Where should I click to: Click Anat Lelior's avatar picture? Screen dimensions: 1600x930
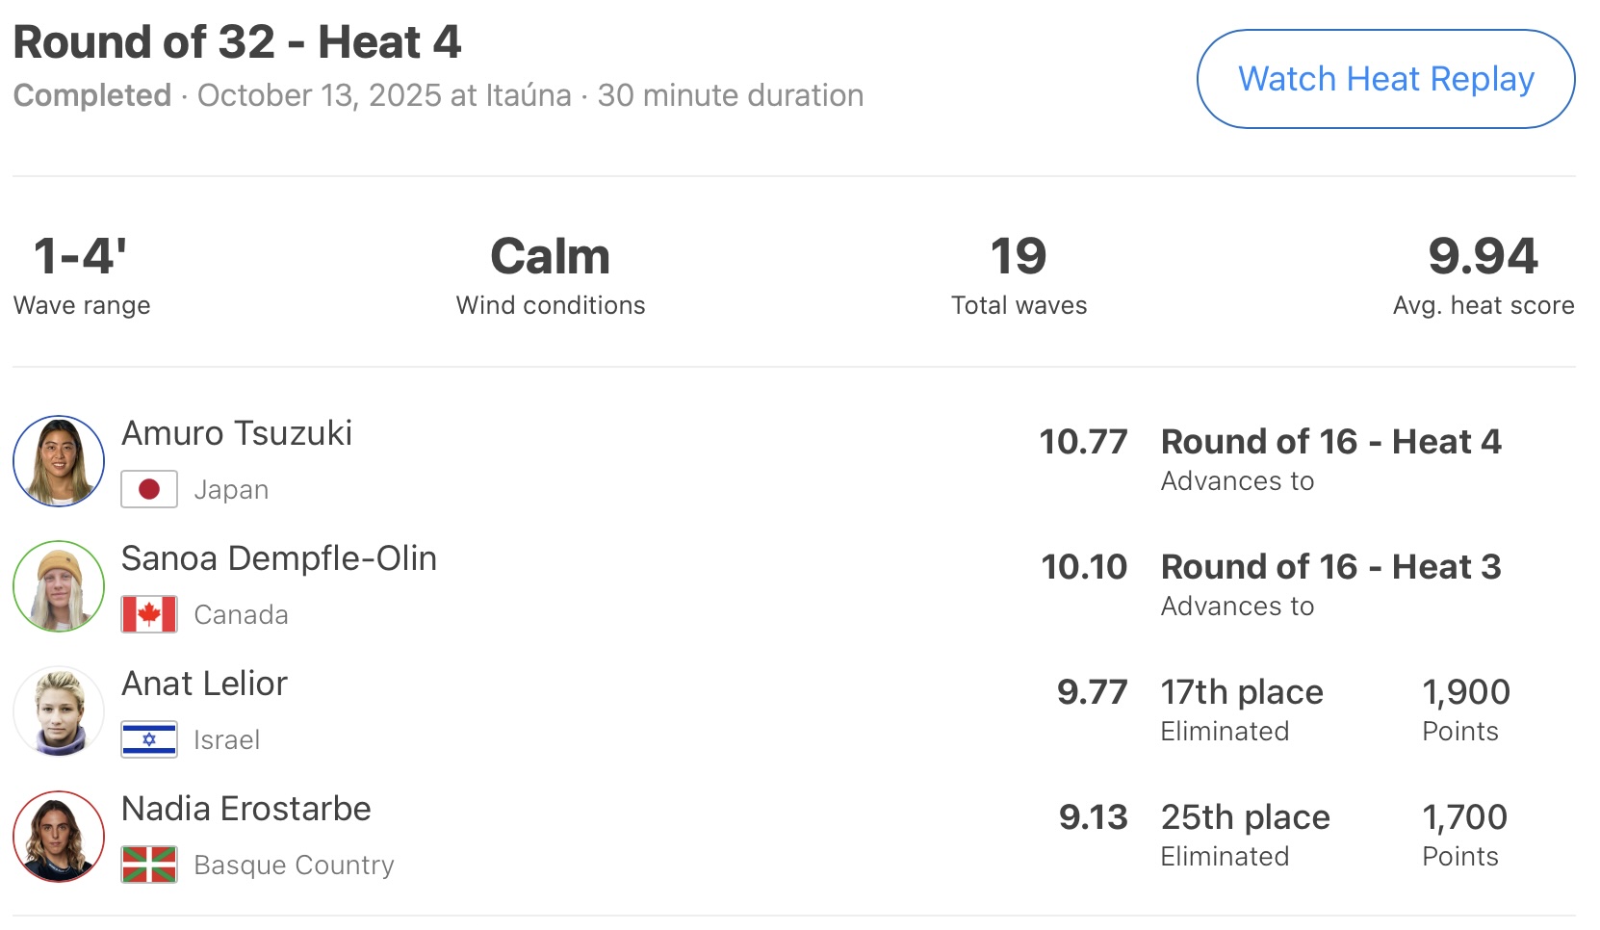click(59, 711)
